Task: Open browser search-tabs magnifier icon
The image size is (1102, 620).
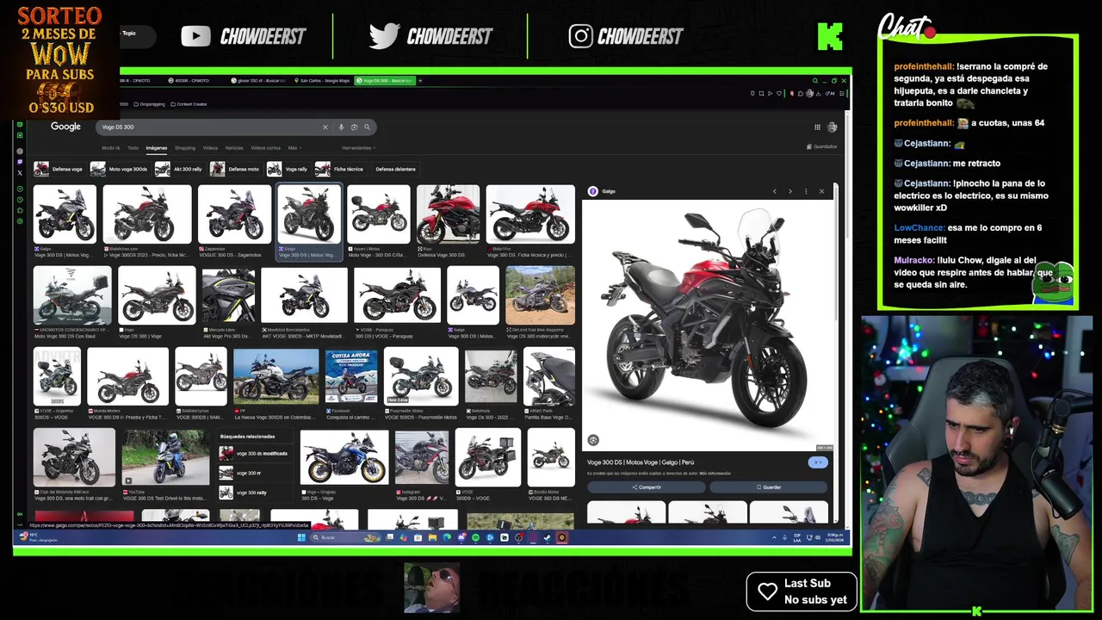Action: 815,81
